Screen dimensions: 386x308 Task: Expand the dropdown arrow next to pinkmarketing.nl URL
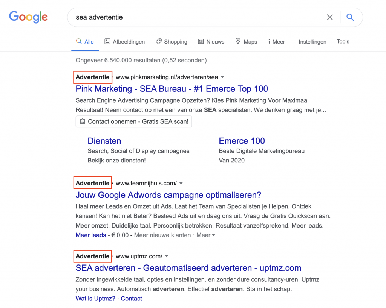tap(222, 77)
